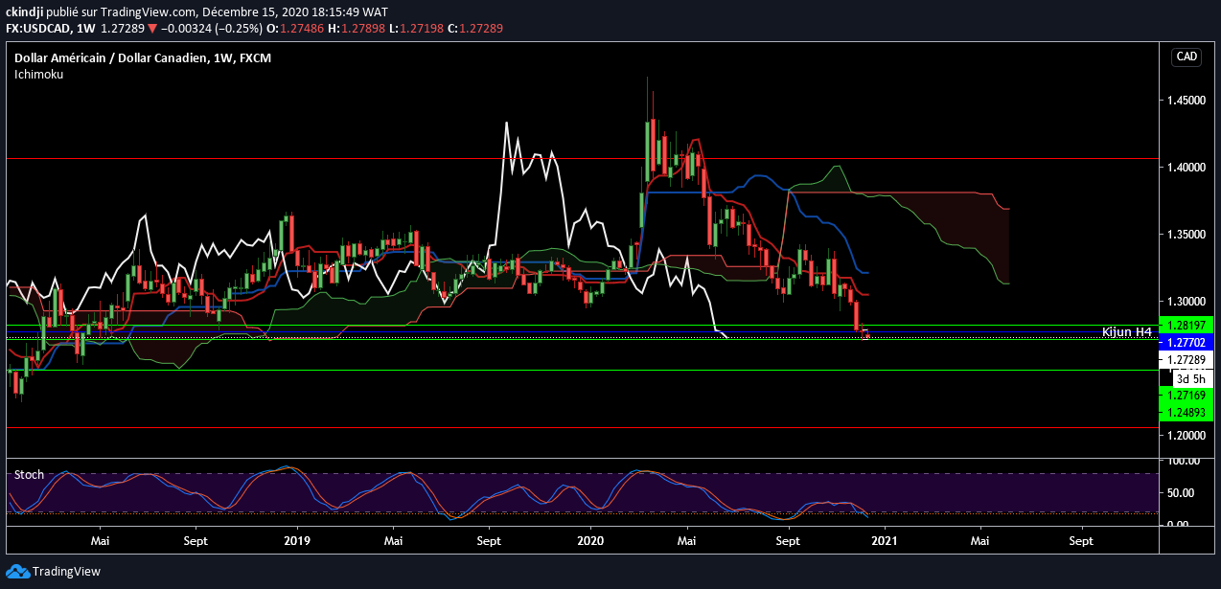Click the 2019 label on time axis

[297, 540]
